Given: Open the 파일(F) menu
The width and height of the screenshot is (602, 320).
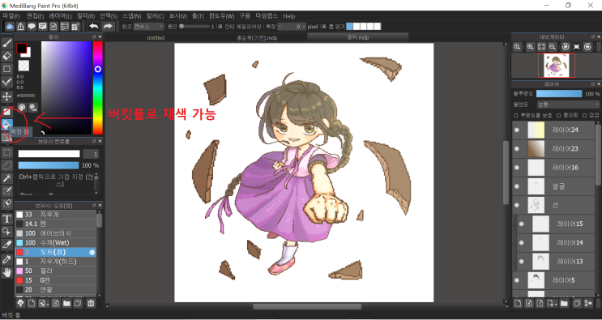Looking at the screenshot, I should click(x=11, y=16).
